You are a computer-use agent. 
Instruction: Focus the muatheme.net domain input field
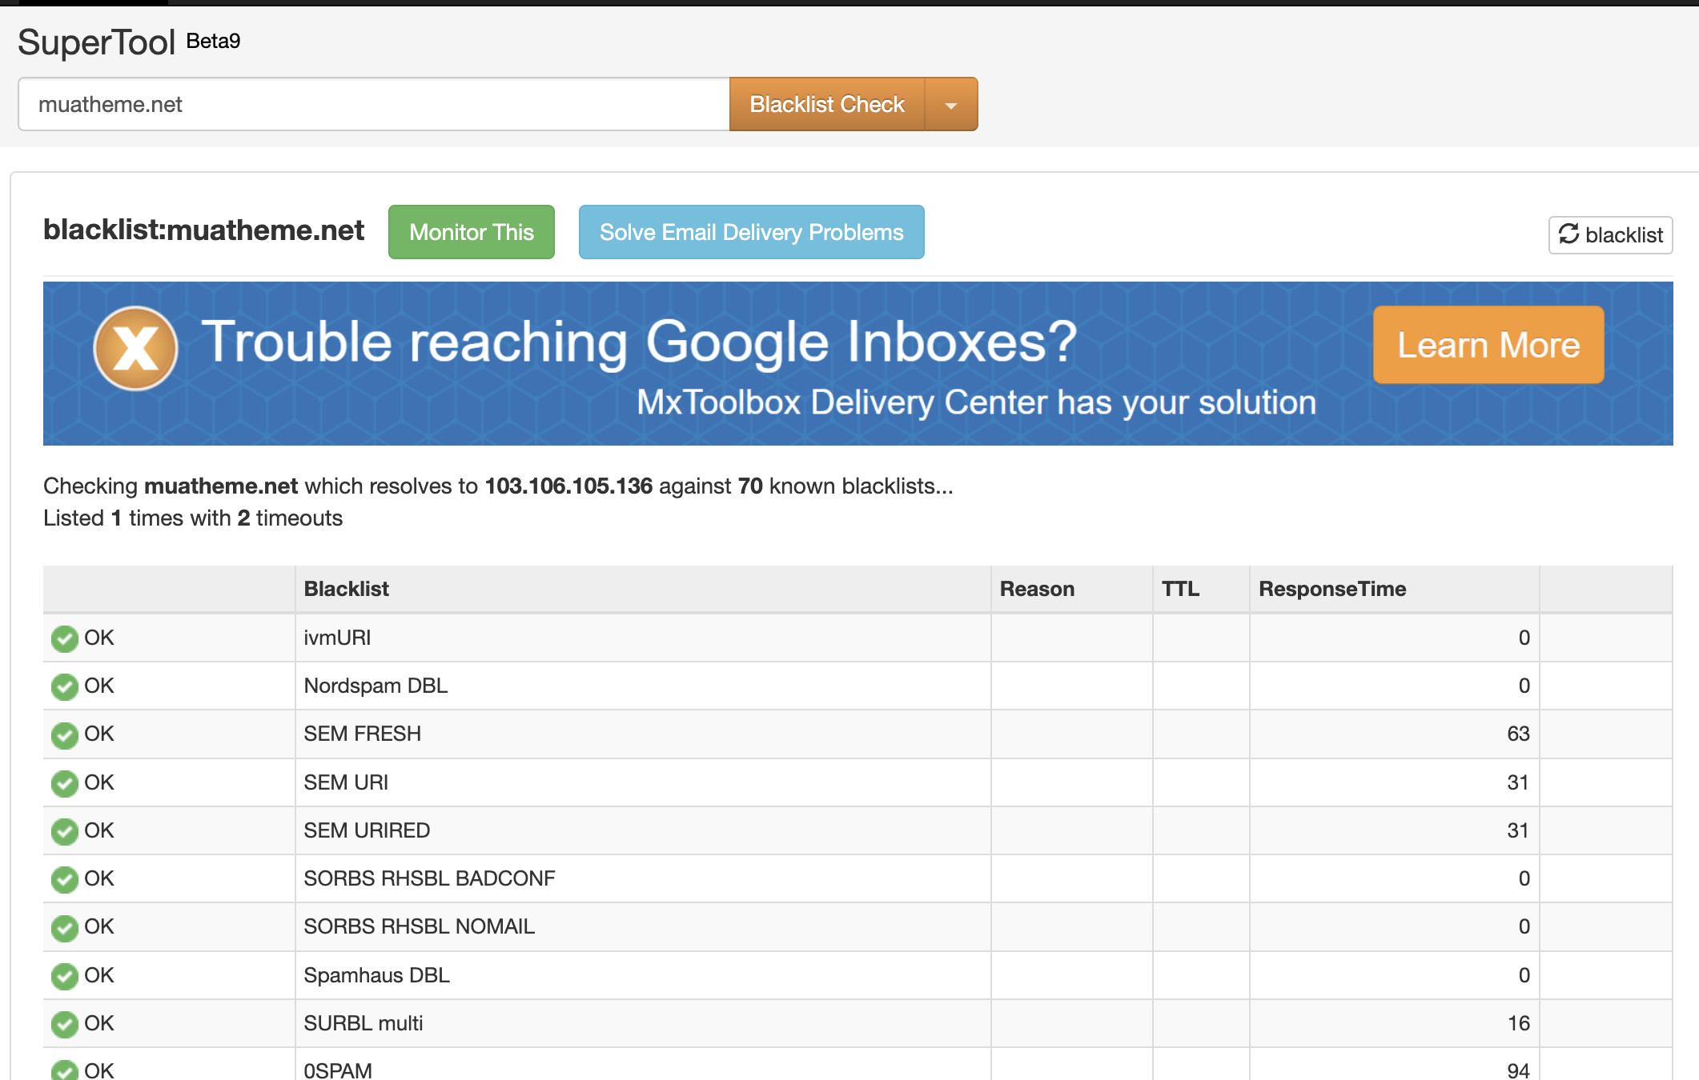tap(374, 105)
